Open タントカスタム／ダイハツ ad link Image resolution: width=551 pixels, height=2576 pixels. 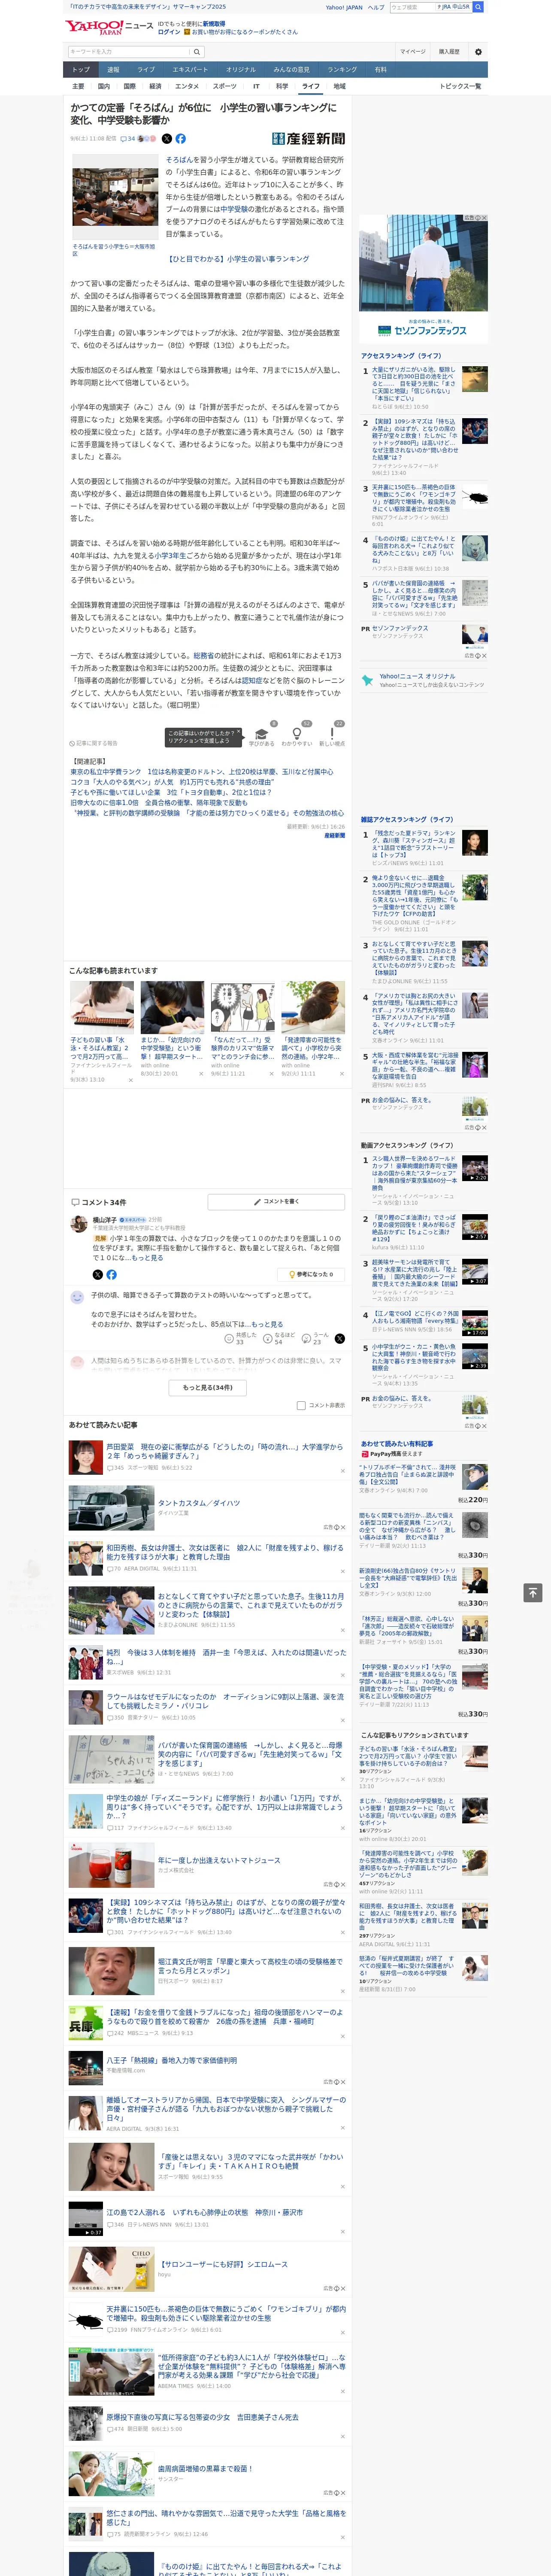coord(199,1503)
